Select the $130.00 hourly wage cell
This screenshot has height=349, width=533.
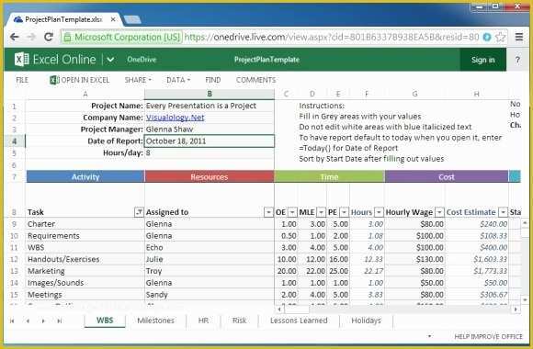414,259
